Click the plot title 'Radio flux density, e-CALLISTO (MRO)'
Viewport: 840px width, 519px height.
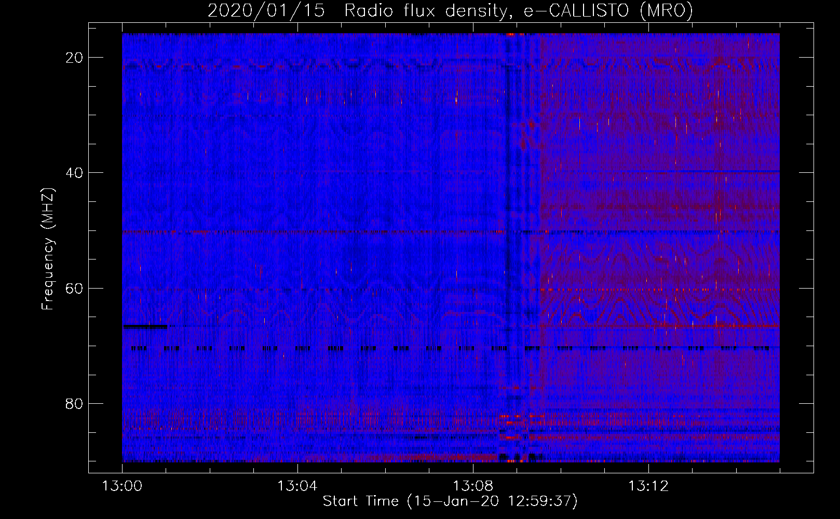coord(518,10)
